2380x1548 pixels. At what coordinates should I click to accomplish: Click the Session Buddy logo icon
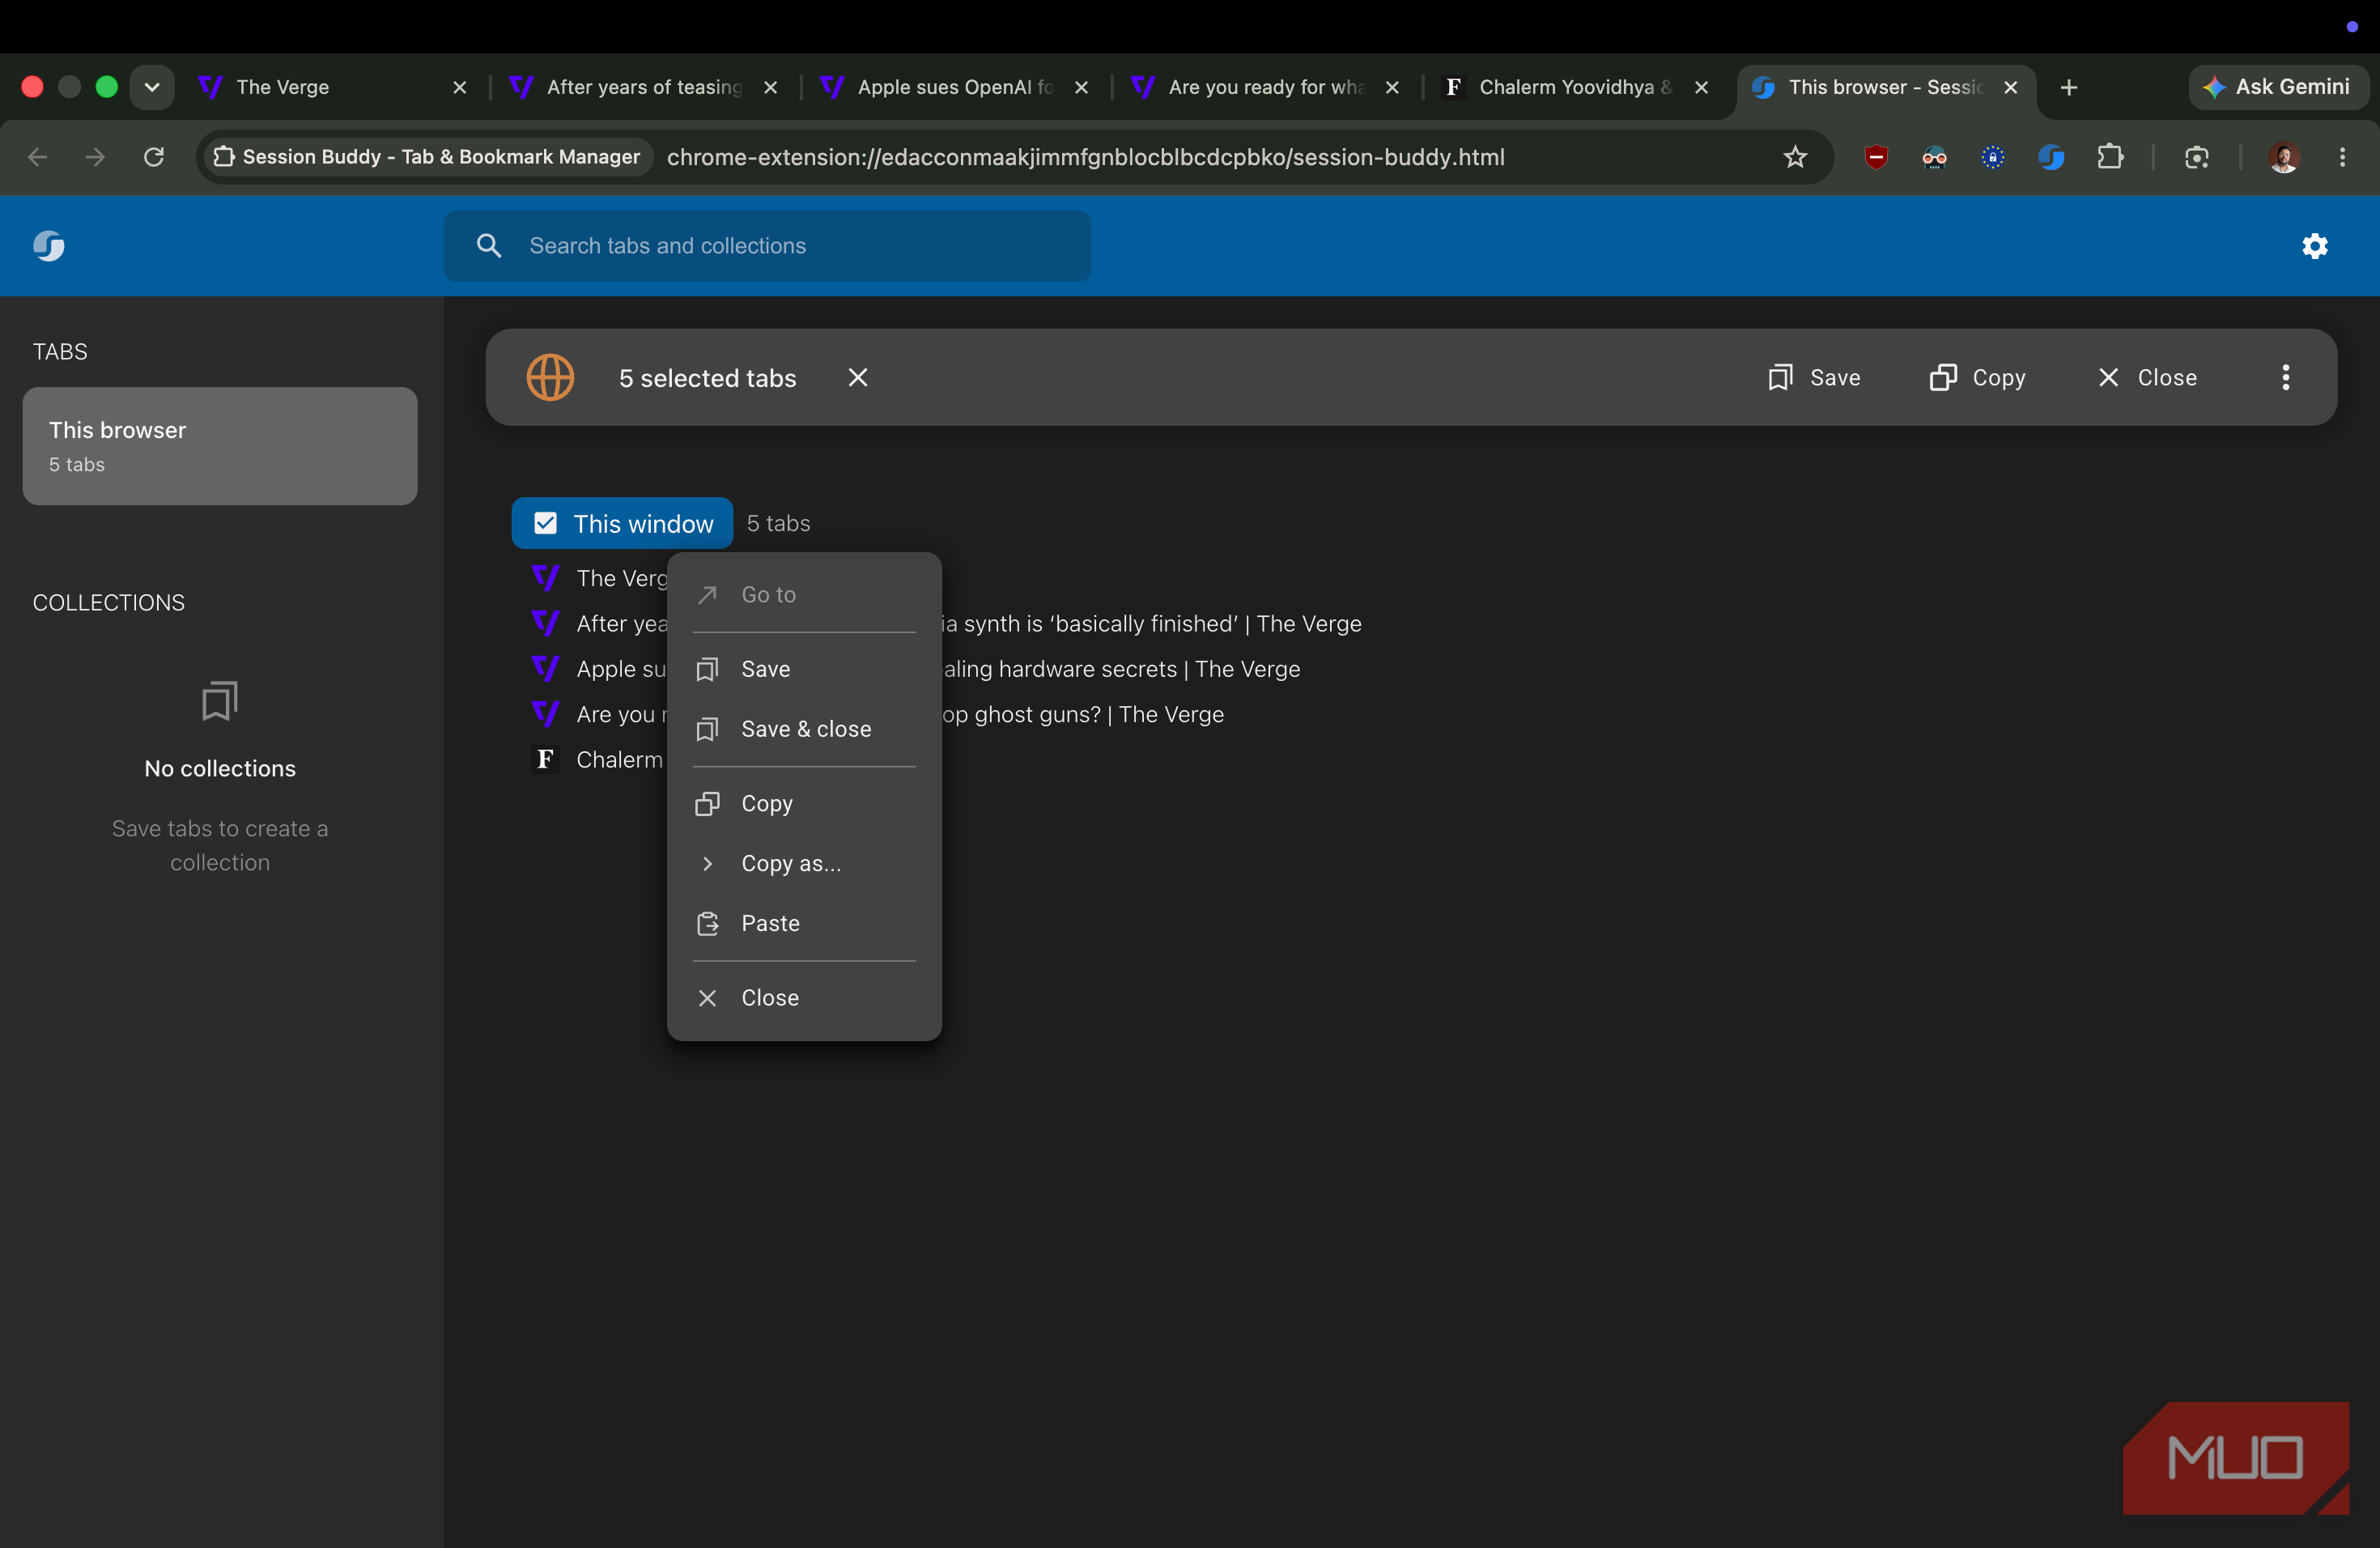49,245
